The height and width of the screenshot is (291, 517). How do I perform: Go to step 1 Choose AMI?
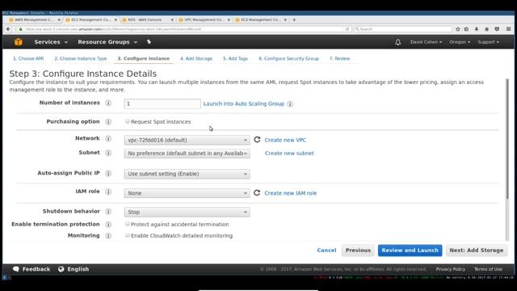click(x=28, y=58)
